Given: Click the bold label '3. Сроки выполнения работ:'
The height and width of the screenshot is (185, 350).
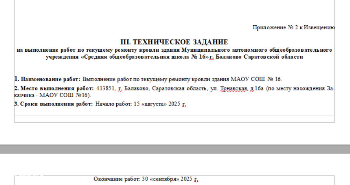Looking at the screenshot, I should tap(53, 104).
